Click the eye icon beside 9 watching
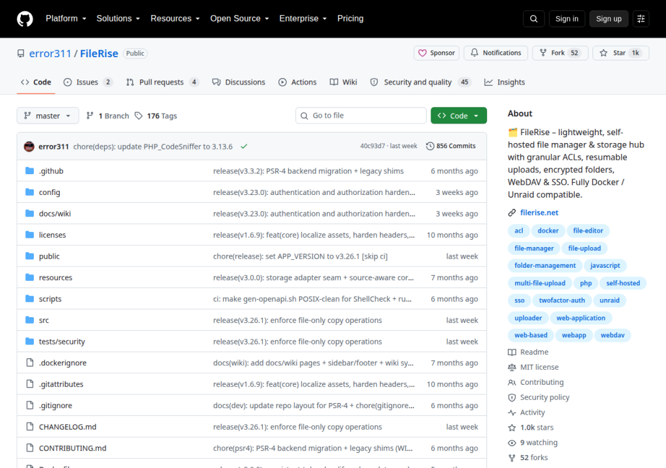 click(512, 443)
